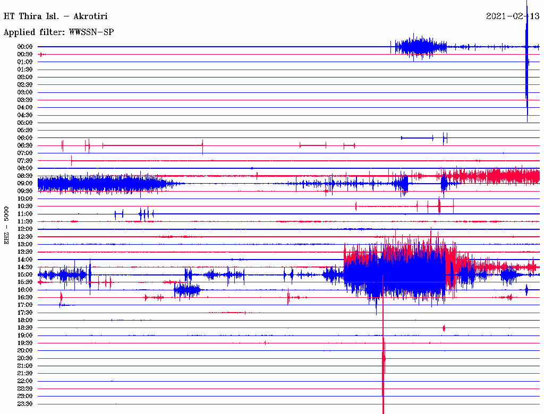The image size is (544, 414).
Task: Click the 01:30 time label
Action: point(25,70)
